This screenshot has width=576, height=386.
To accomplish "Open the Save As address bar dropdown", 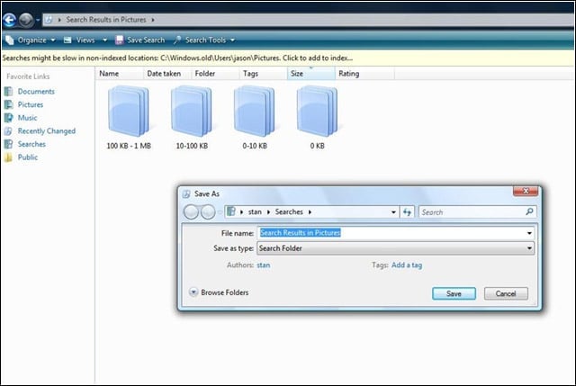I will click(x=393, y=212).
